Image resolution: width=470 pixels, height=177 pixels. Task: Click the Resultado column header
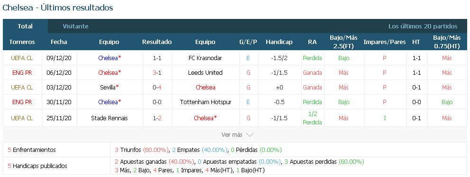pyautogui.click(x=157, y=42)
